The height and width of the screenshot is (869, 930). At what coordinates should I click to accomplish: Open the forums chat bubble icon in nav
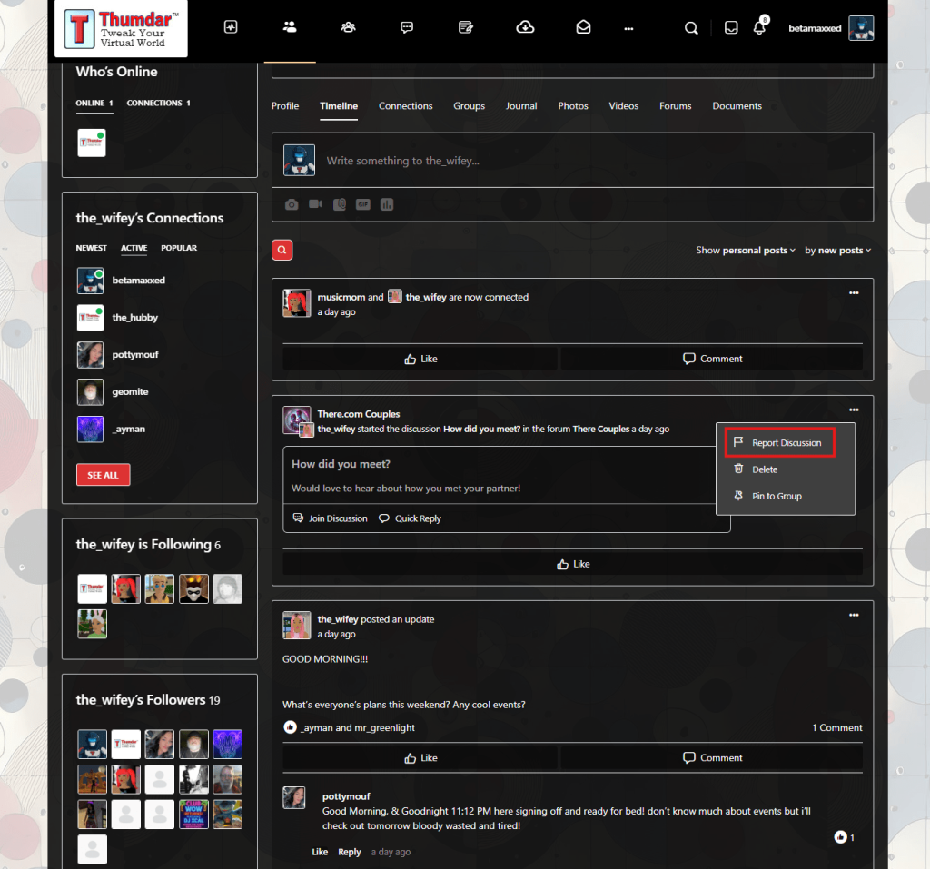[x=407, y=27]
